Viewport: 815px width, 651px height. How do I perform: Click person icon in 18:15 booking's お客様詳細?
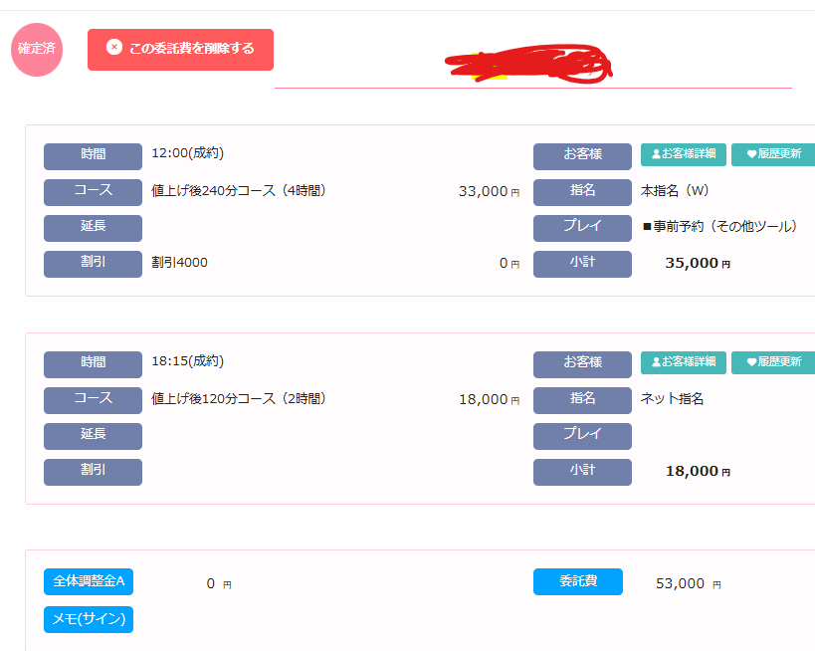pyautogui.click(x=656, y=362)
